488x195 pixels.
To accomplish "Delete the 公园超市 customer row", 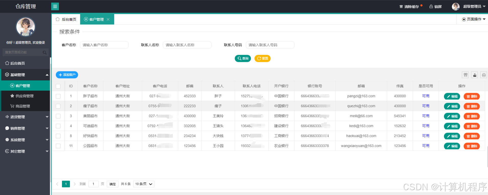I will pos(472,146).
